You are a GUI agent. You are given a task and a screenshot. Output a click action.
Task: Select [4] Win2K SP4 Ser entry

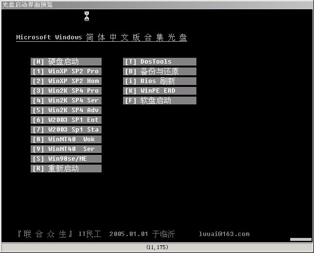(66, 101)
